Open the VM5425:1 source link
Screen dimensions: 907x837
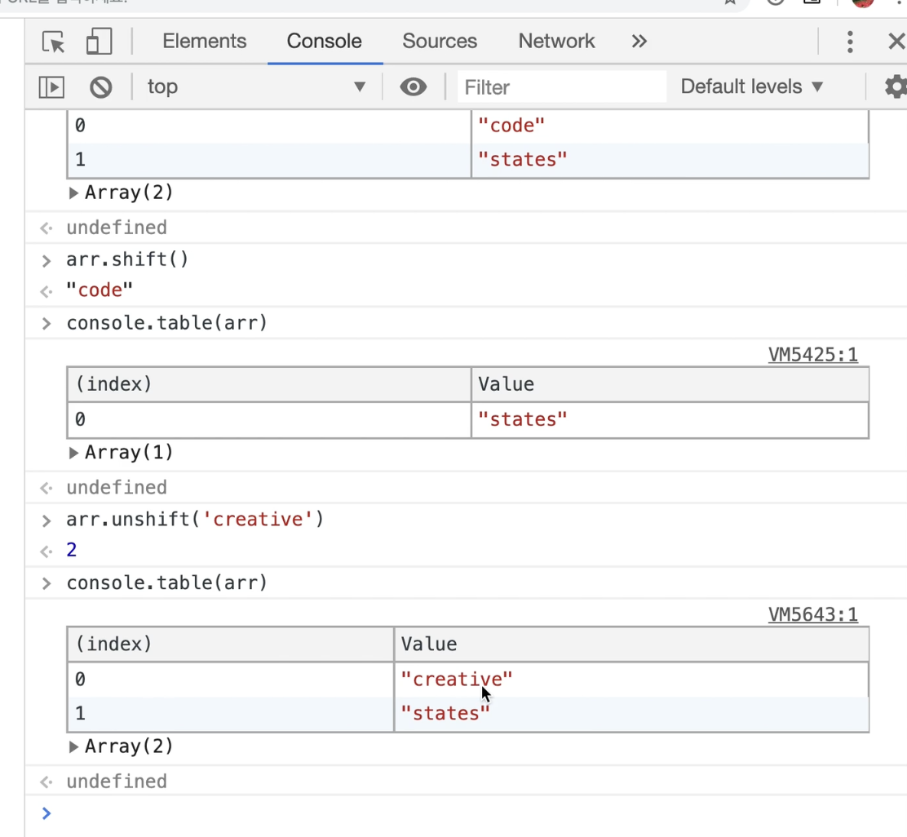(812, 355)
